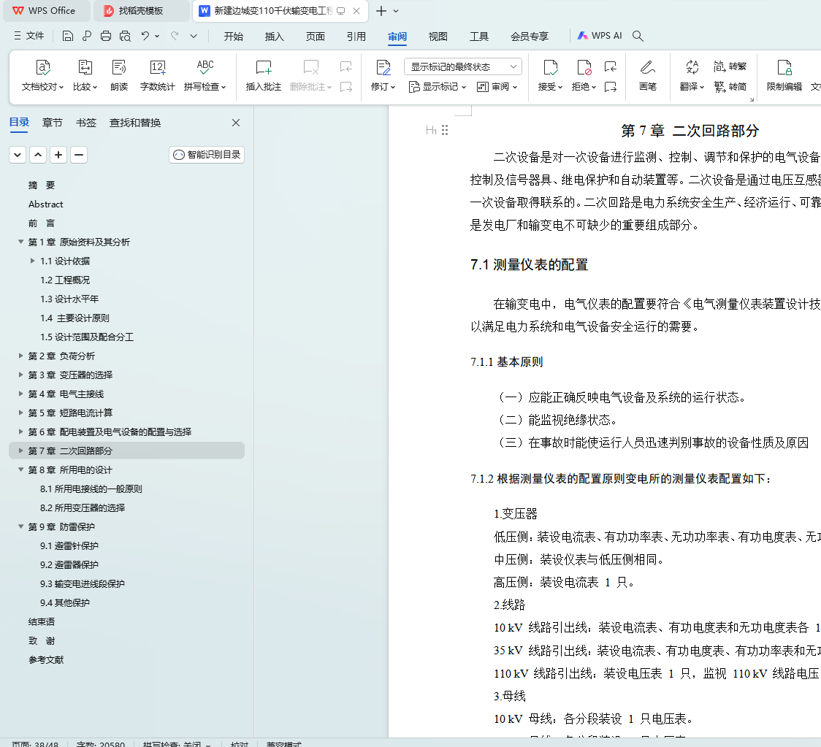The height and width of the screenshot is (747, 821).
Task: Open the 审阅 pane dropdown
Action: point(497,87)
